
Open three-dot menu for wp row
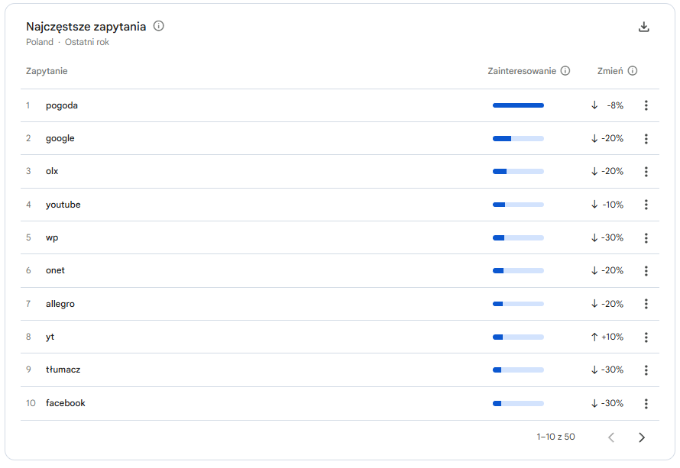646,237
